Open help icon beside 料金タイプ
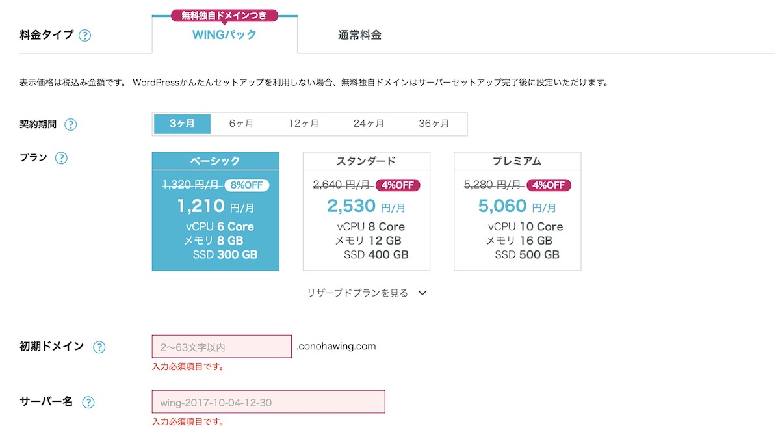Viewport: 780px width, 439px height. click(84, 35)
